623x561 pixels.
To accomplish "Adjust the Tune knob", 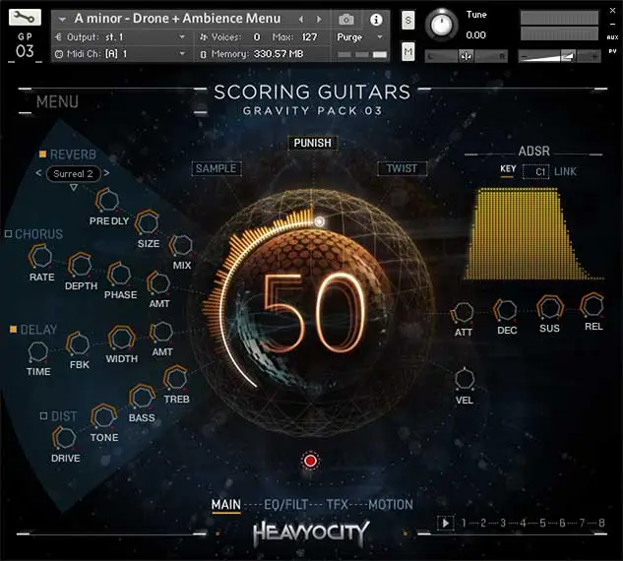I will click(441, 25).
